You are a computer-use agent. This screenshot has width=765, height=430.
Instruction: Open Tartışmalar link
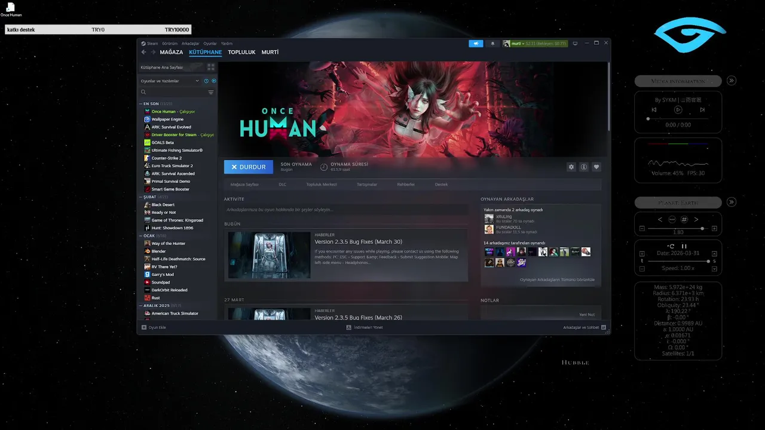click(367, 185)
